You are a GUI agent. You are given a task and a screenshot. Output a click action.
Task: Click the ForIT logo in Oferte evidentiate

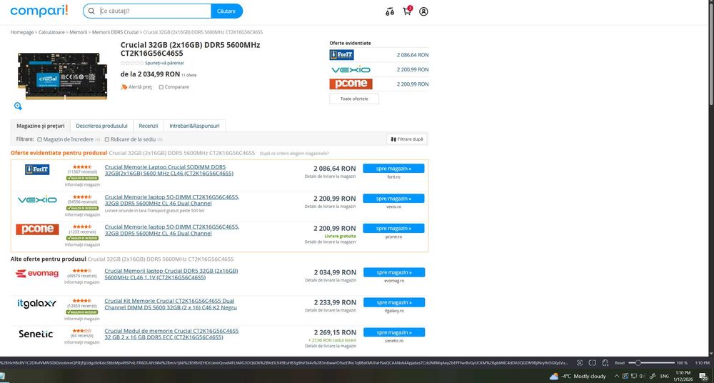(341, 55)
